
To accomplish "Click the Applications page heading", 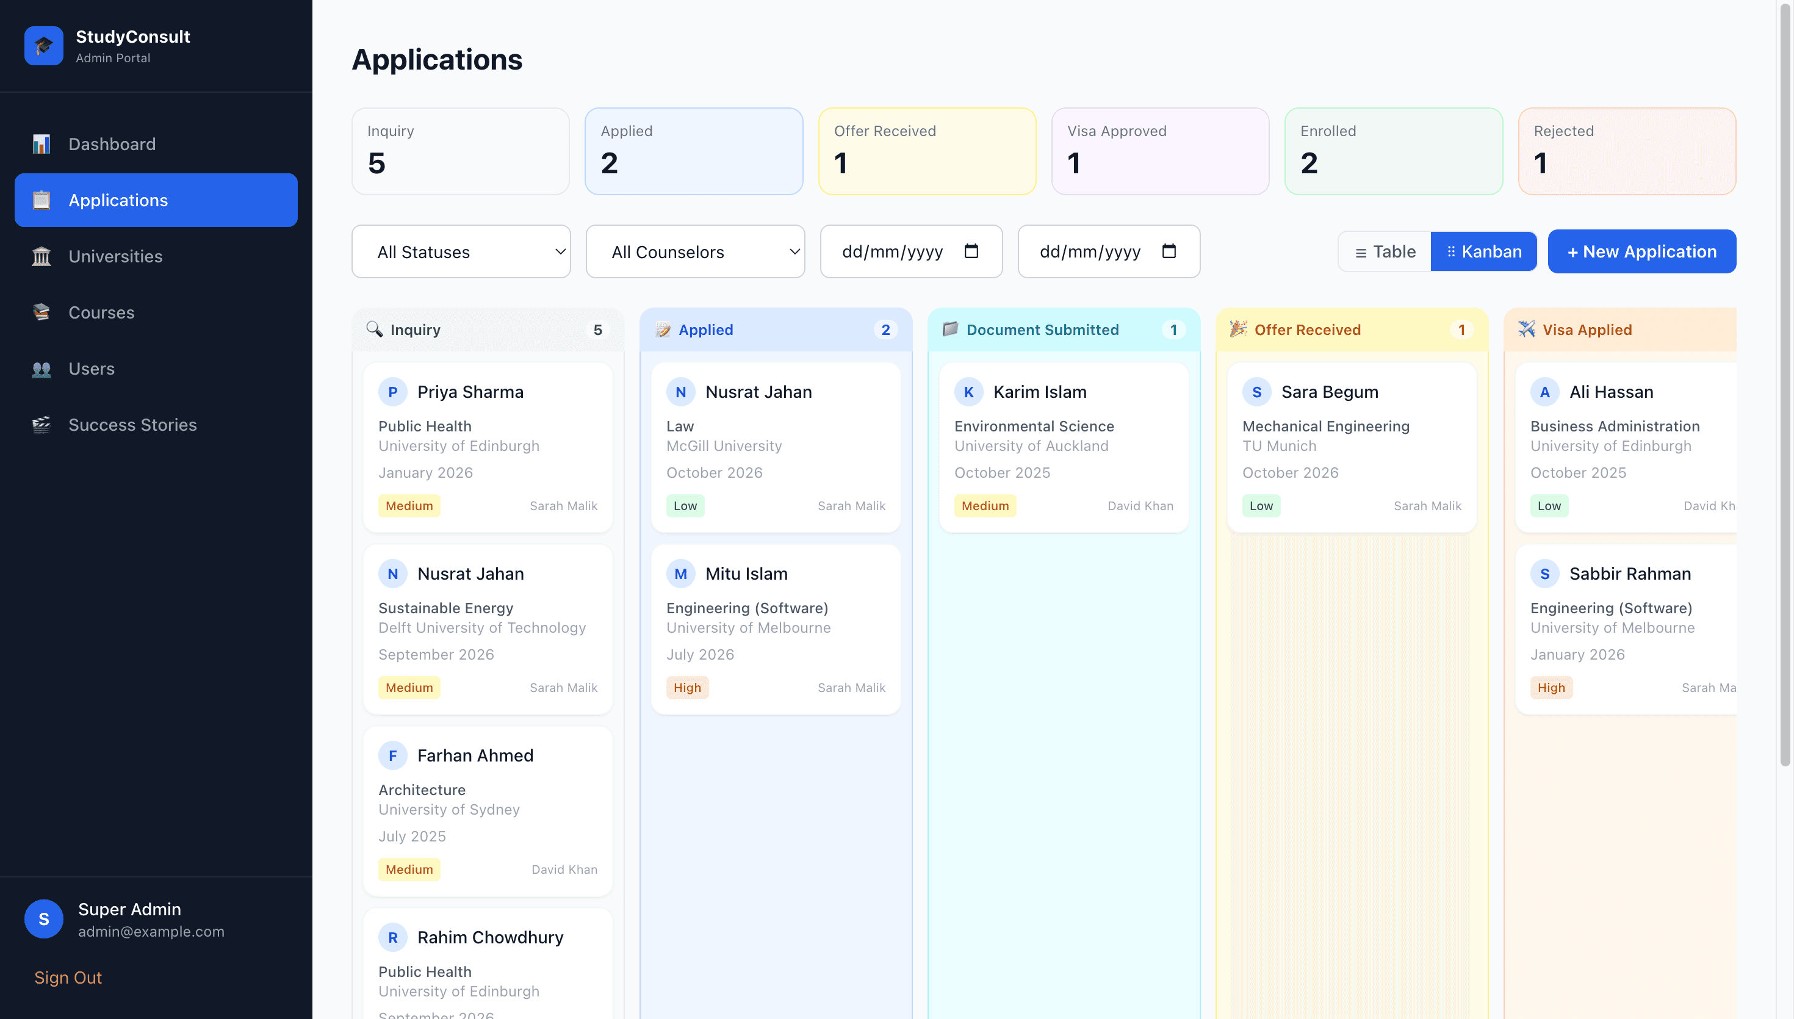I will 438,59.
